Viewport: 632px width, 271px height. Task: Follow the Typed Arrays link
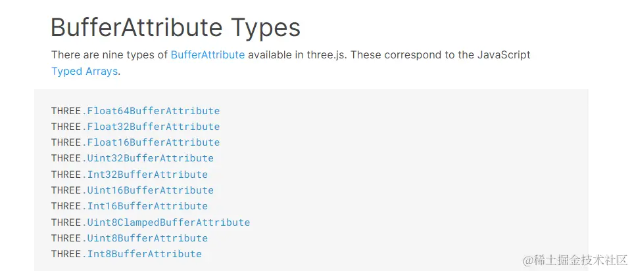(x=84, y=72)
